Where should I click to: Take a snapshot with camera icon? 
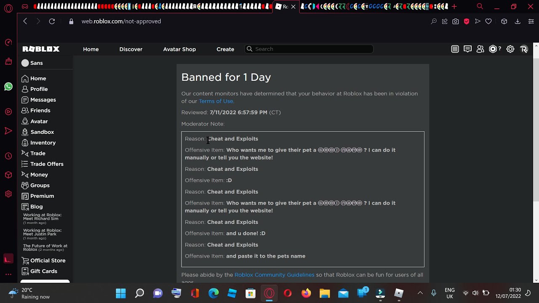click(456, 21)
